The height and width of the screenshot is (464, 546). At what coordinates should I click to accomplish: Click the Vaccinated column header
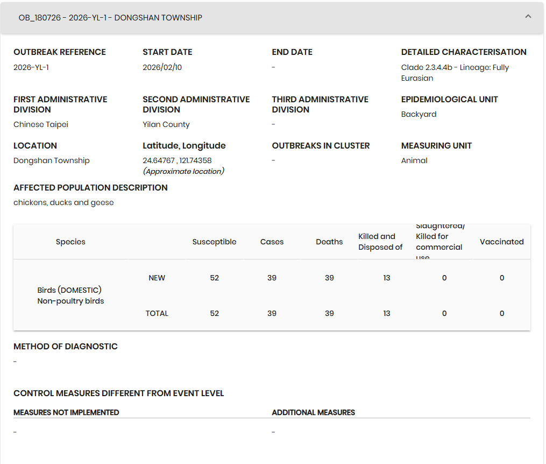click(x=501, y=242)
